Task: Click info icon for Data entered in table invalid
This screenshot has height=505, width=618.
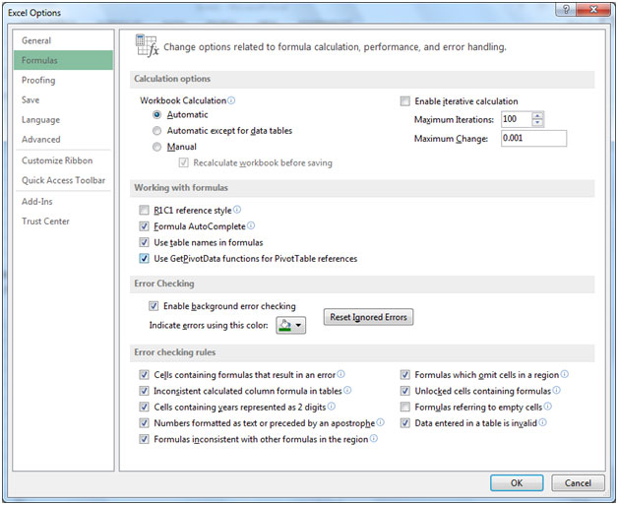Action: tap(543, 422)
